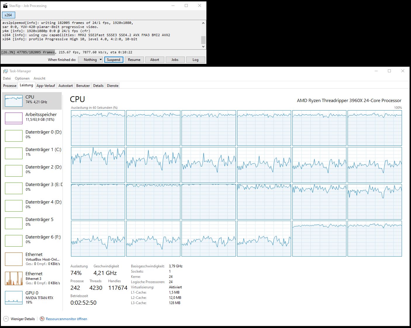Select Datenträger 6 (F:) in sidebar

32,241
